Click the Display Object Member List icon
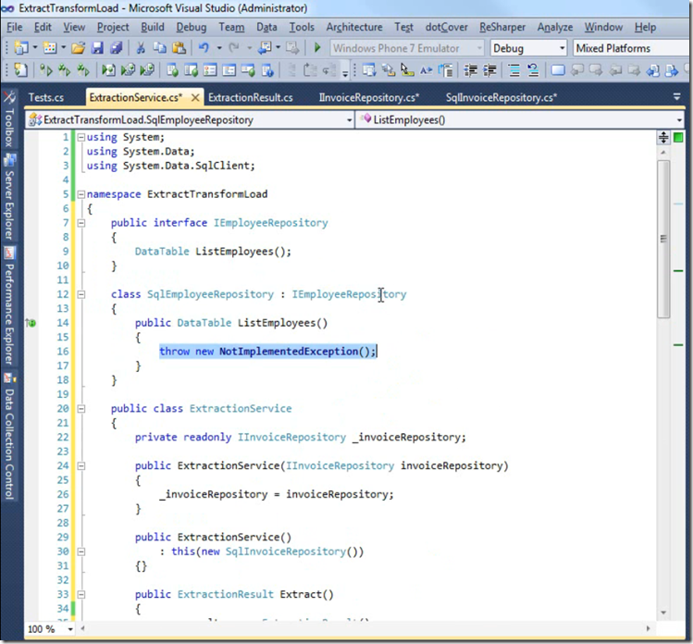Screen dimensions: 693x644 [368, 70]
